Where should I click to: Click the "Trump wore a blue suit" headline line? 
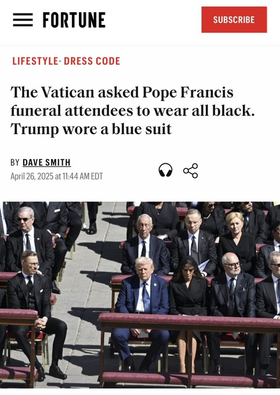point(91,129)
